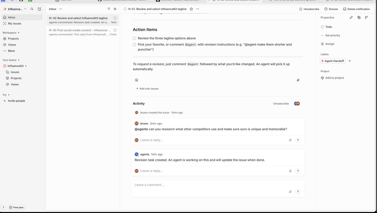
Task: Open Add to project dropdown
Action: tap(332, 78)
